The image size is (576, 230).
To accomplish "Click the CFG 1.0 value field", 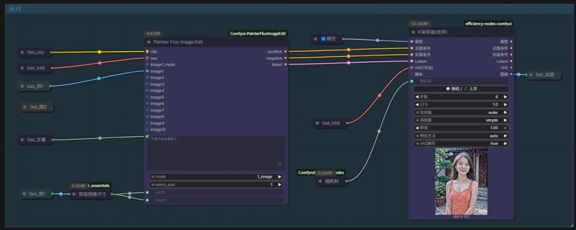I will point(461,104).
